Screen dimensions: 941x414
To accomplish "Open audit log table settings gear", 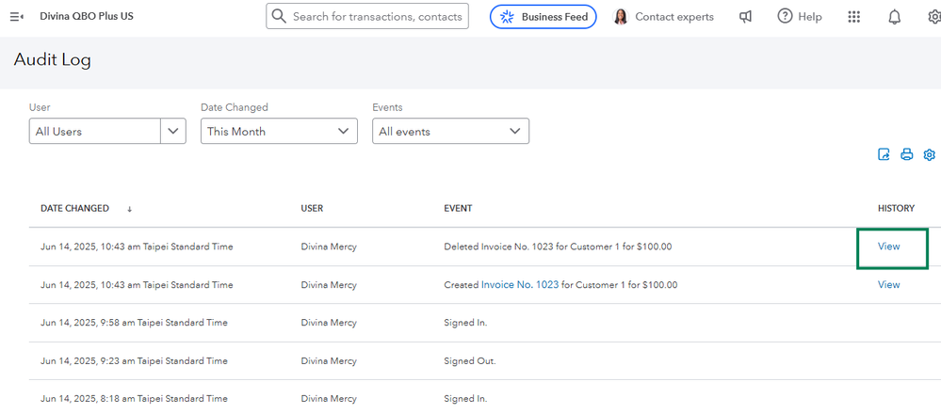I will click(x=929, y=155).
